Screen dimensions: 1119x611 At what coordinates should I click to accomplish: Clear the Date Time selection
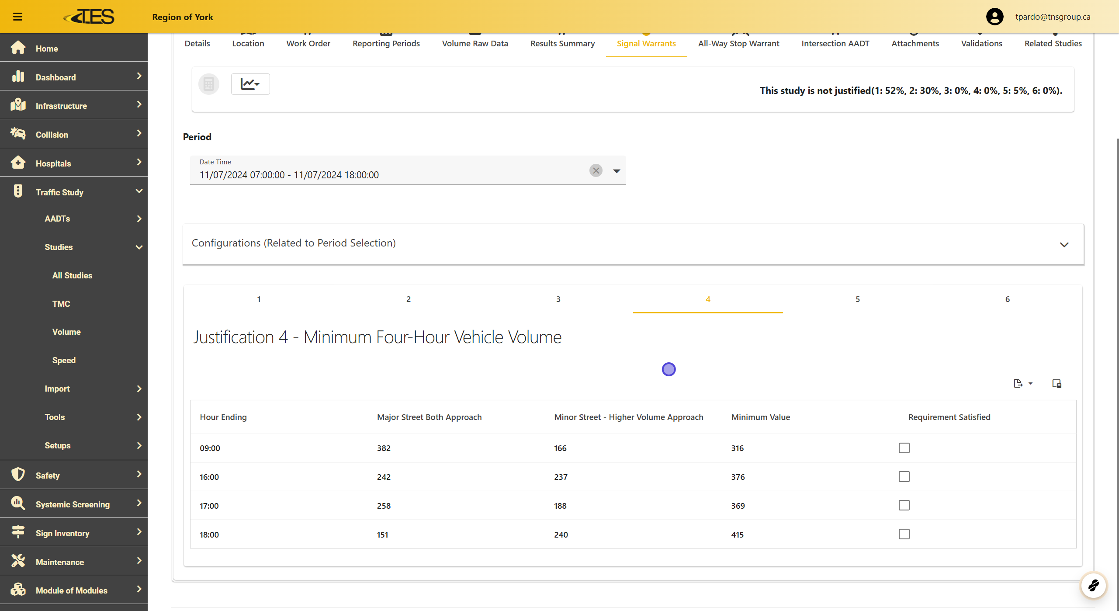coord(596,170)
